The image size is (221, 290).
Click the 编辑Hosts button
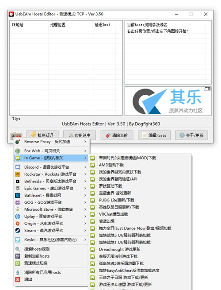click(x=154, y=135)
